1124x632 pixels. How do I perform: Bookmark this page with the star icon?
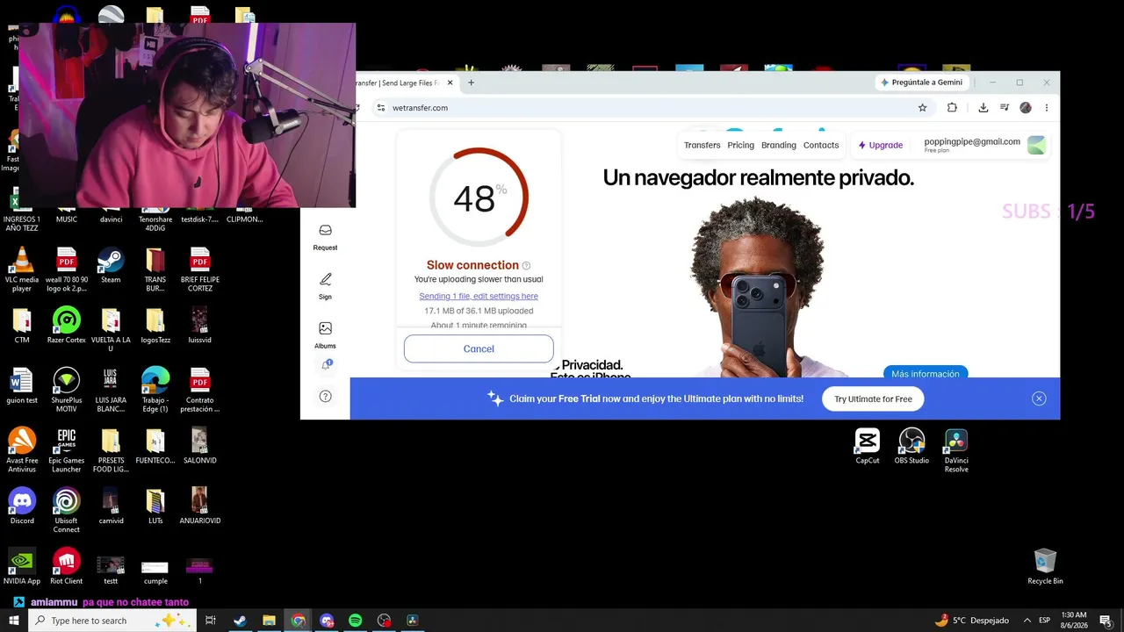[922, 108]
